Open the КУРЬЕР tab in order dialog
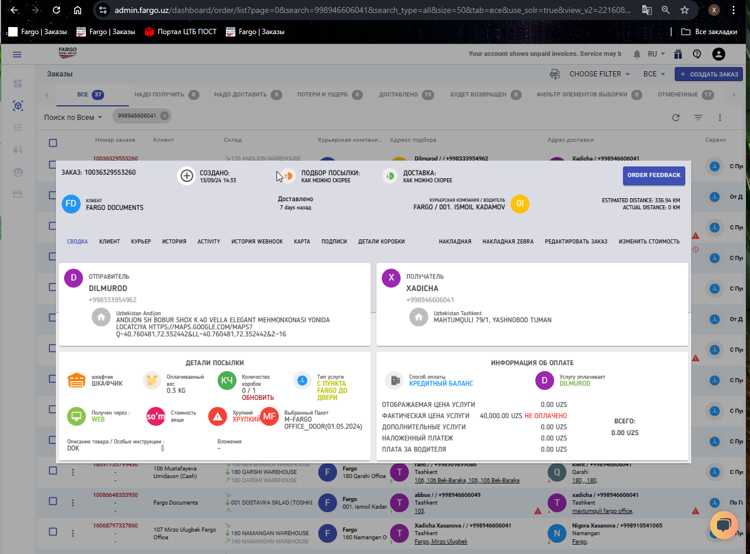This screenshot has width=750, height=554. pos(141,242)
